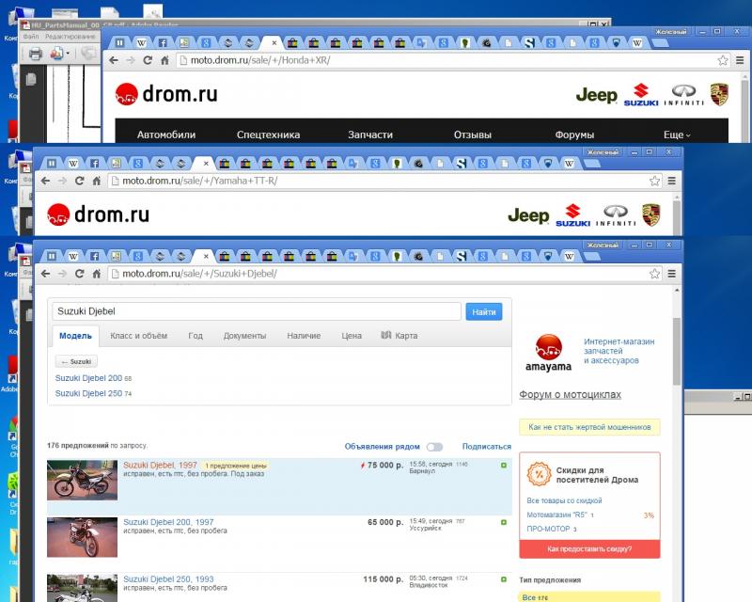Click the drom.ru logo in Honda XR window
The width and height of the screenshot is (752, 602).
pyautogui.click(x=166, y=94)
